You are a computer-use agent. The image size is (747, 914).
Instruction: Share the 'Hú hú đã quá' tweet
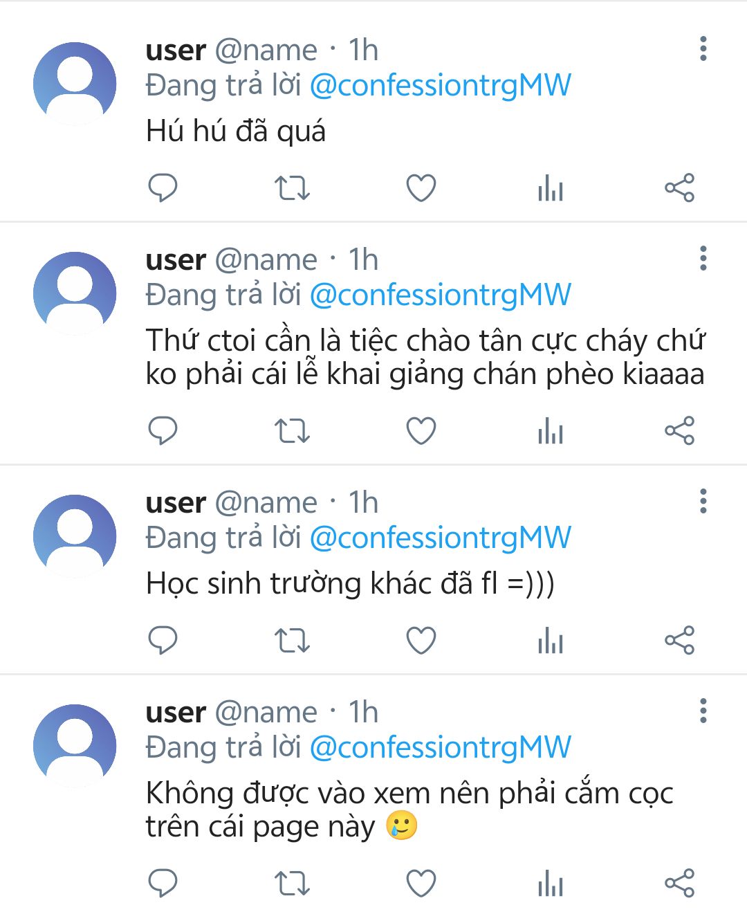click(x=679, y=188)
